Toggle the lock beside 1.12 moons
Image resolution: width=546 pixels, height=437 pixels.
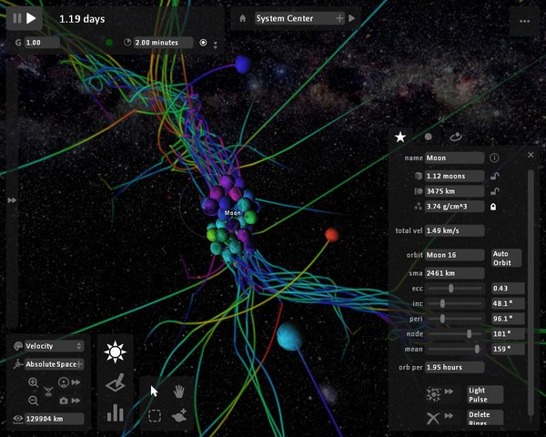(x=495, y=176)
